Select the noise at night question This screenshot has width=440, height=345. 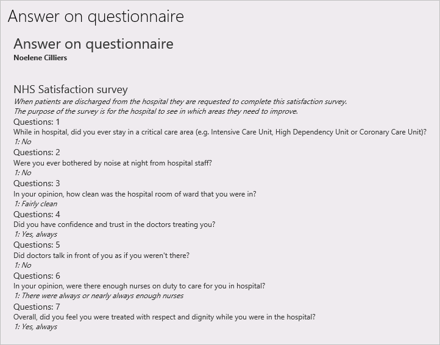pyautogui.click(x=113, y=163)
